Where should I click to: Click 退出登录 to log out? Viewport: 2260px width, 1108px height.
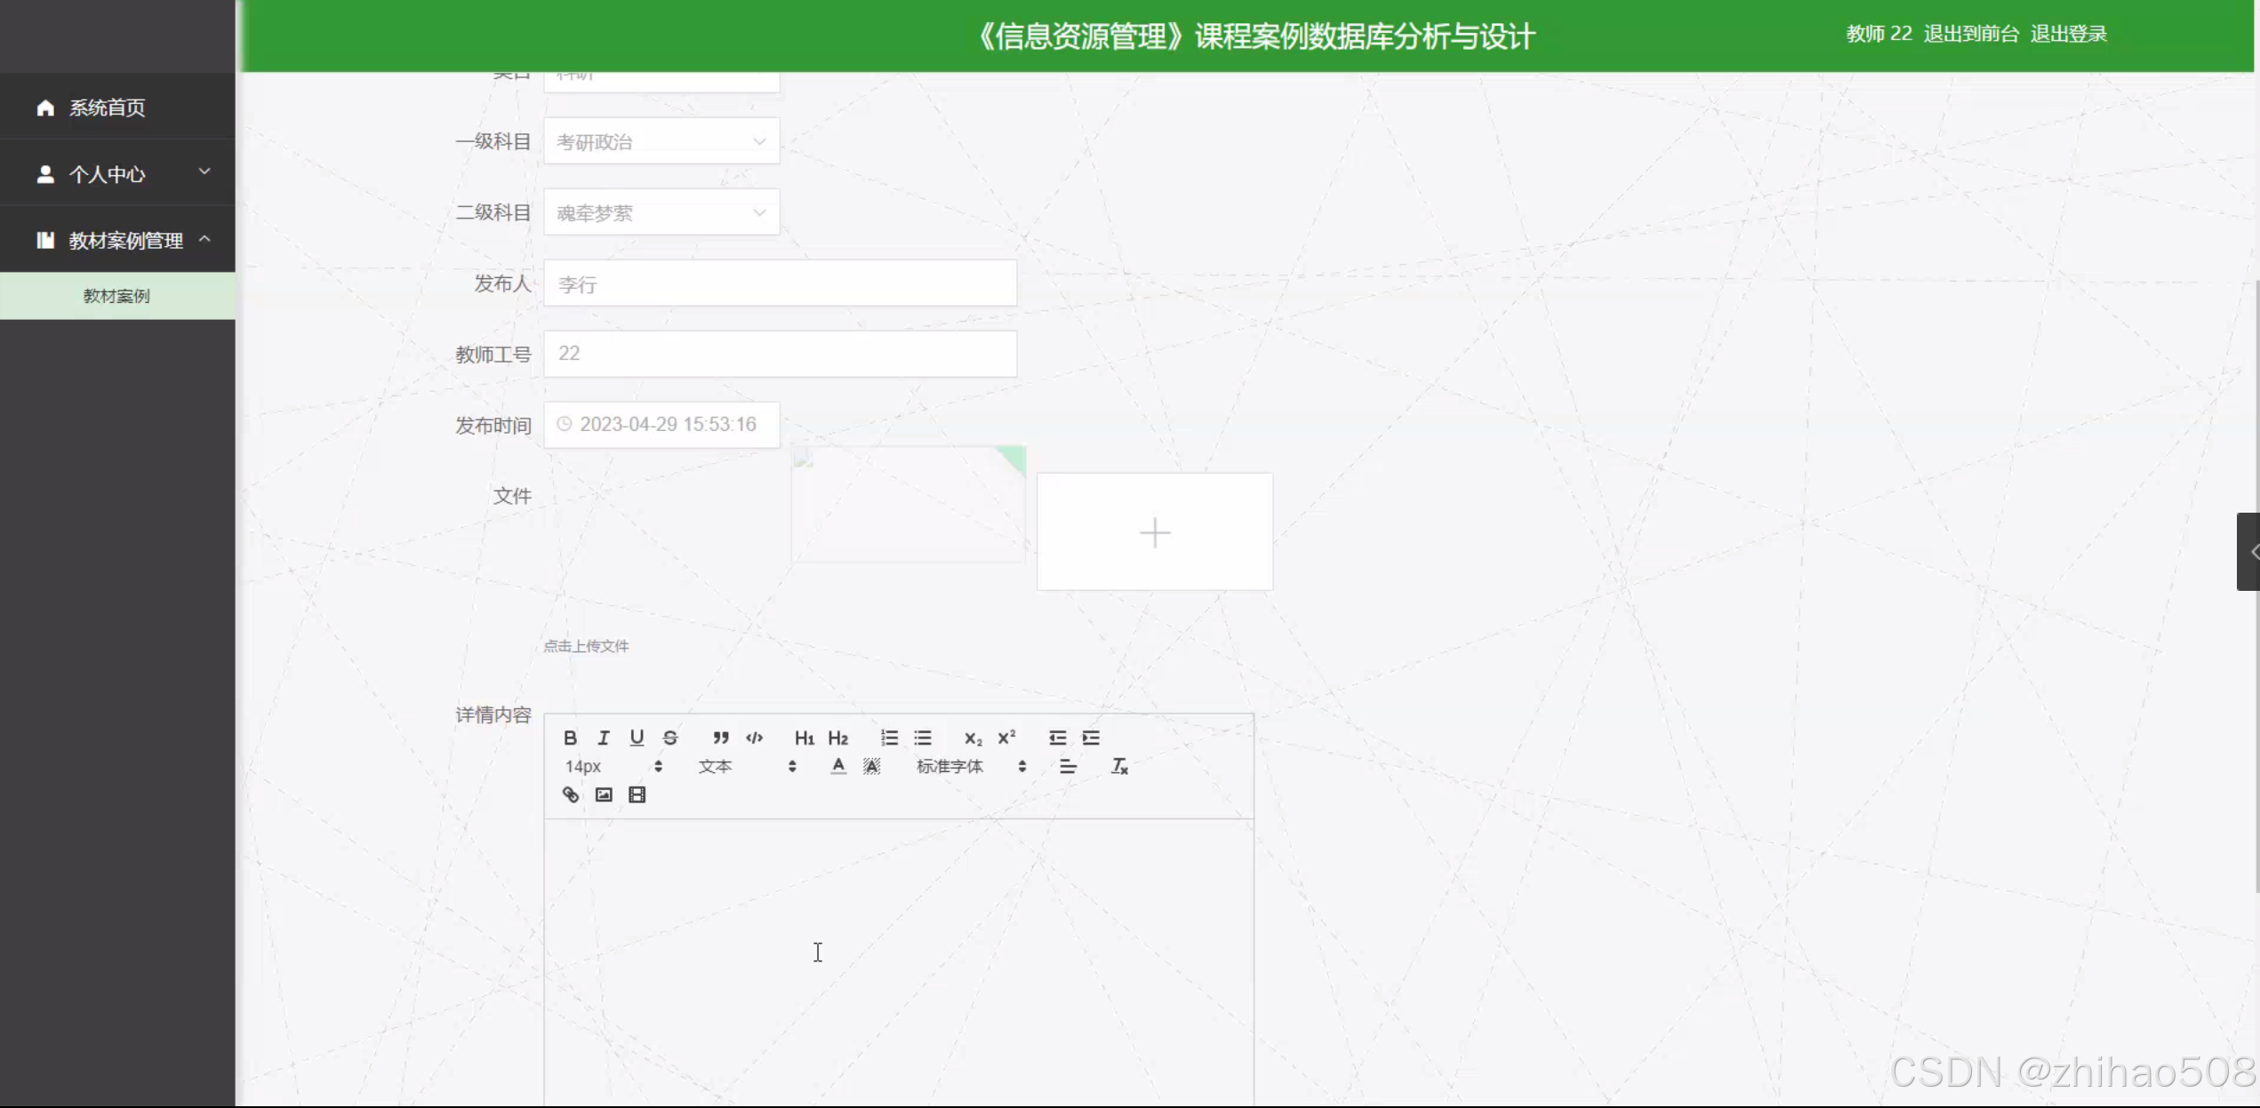click(2069, 34)
